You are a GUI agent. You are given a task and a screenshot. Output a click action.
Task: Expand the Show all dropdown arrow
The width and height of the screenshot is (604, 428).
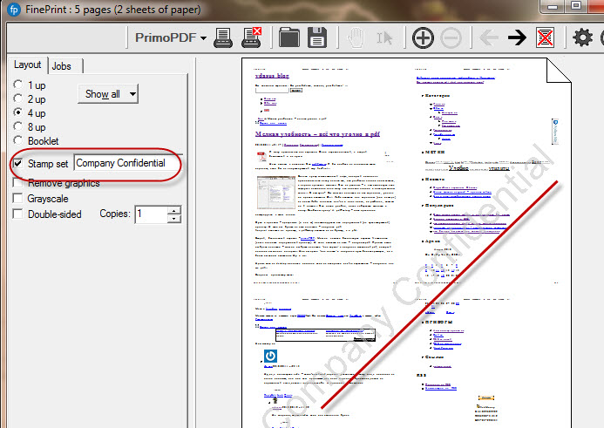pyautogui.click(x=132, y=93)
